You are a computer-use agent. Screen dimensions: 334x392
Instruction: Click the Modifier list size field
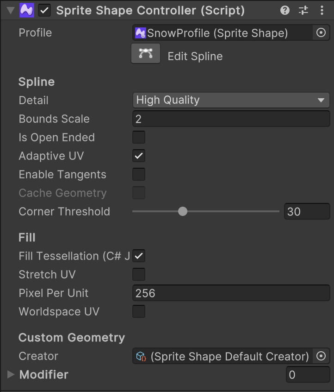(307, 374)
